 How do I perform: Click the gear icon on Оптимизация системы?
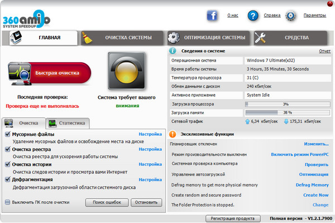(x=174, y=37)
